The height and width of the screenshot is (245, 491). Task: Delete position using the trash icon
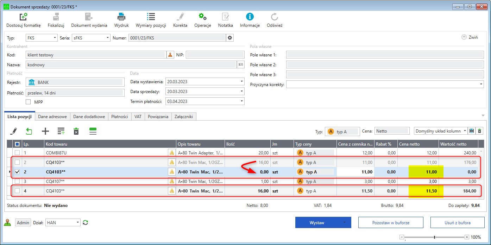tap(76, 131)
